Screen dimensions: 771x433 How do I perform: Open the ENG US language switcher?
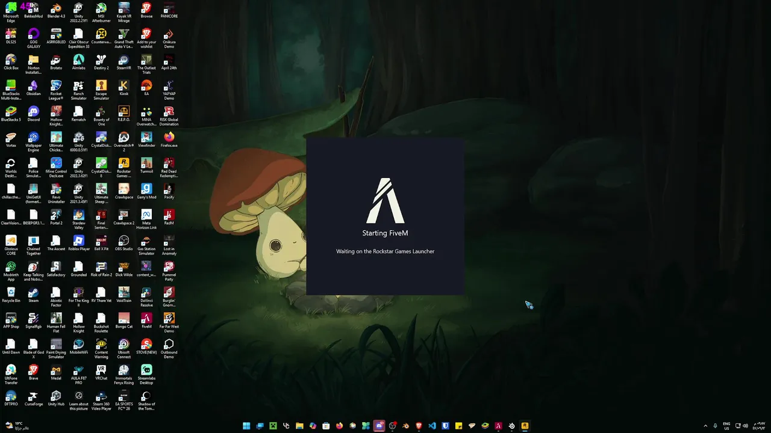point(726,426)
